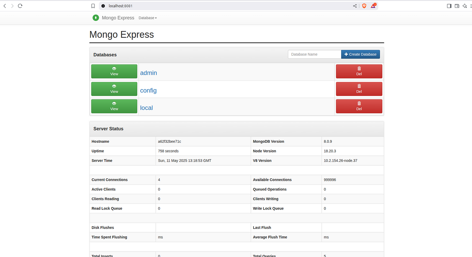The height and width of the screenshot is (257, 472).
Task: Click the Mongo Express green leaf logo
Action: pyautogui.click(x=96, y=18)
